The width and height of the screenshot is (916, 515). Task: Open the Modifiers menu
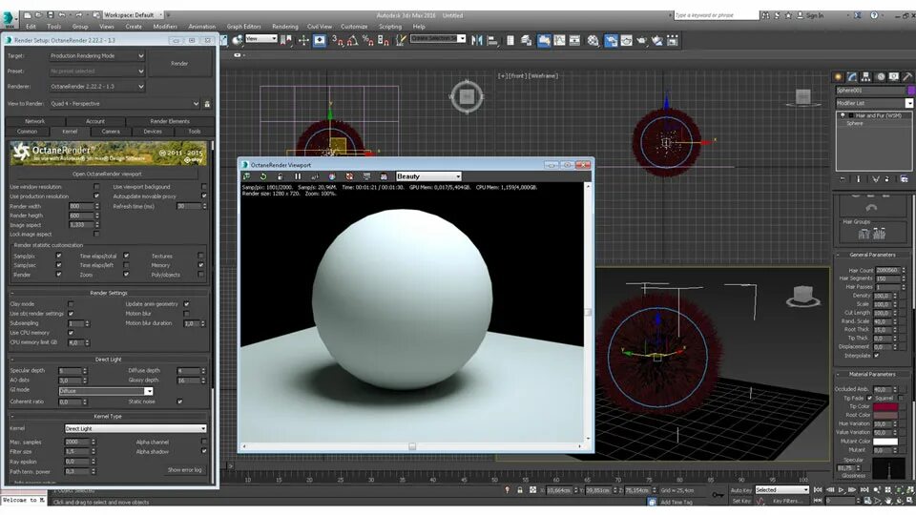(165, 27)
